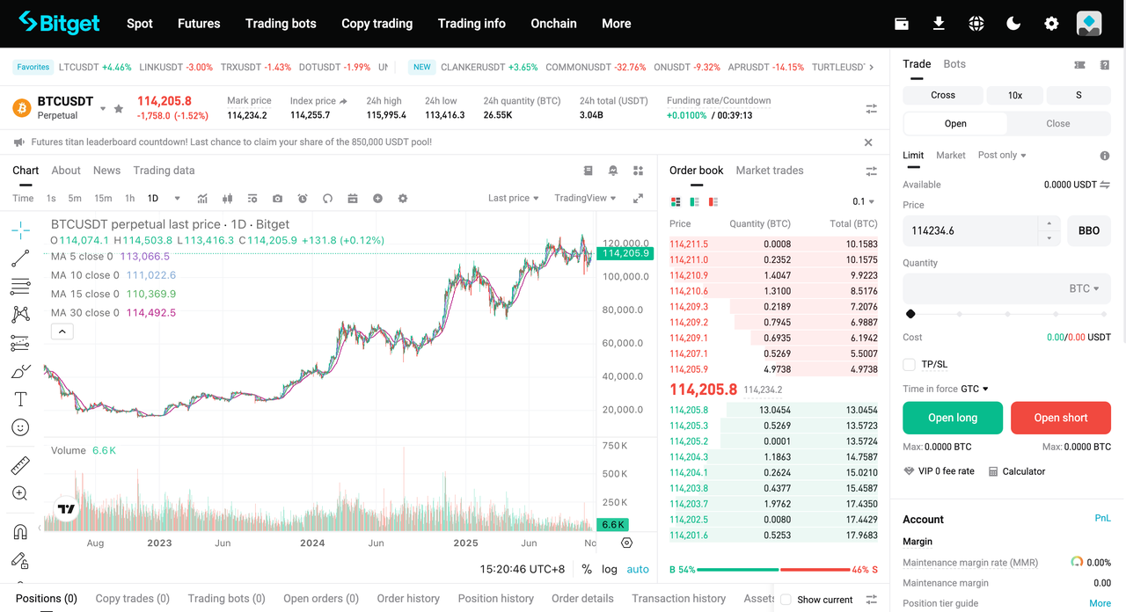Screen dimensions: 1126x612
Task: Activate the ruler measure tool
Action: [x=18, y=465]
